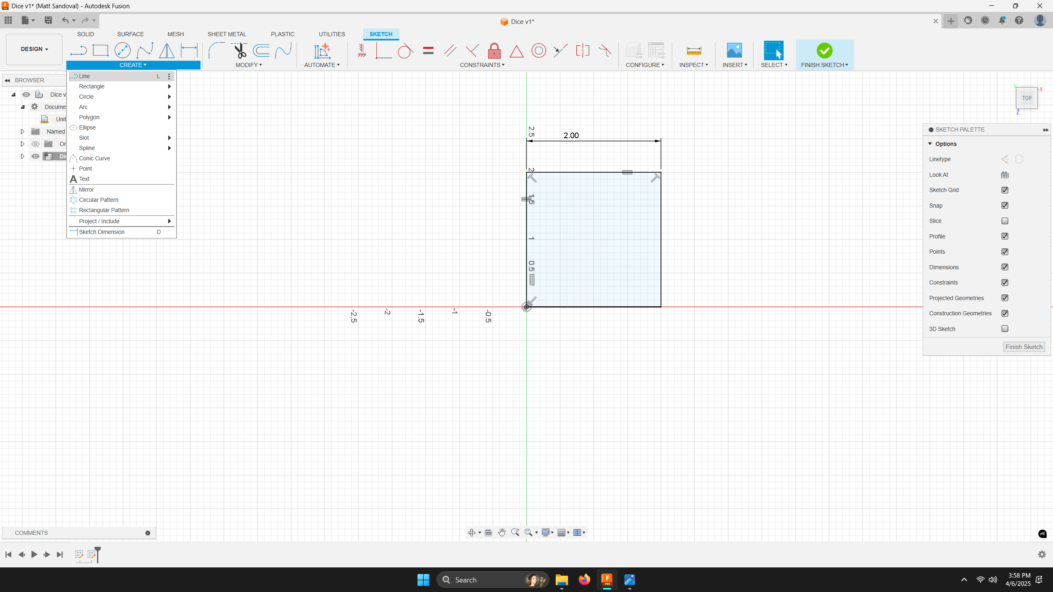Toggle the Snap checkbox
The image size is (1053, 592).
[x=1004, y=206]
